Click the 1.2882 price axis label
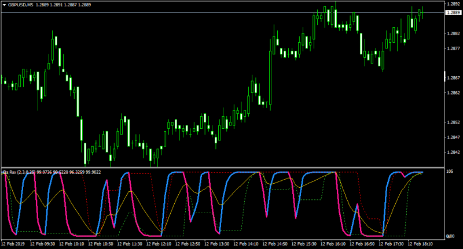The image size is (463, 249). point(453,34)
